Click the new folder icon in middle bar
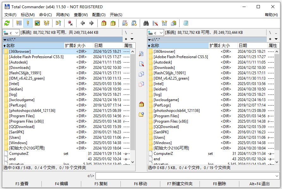The height and width of the screenshot is (189, 282). click(x=141, y=114)
